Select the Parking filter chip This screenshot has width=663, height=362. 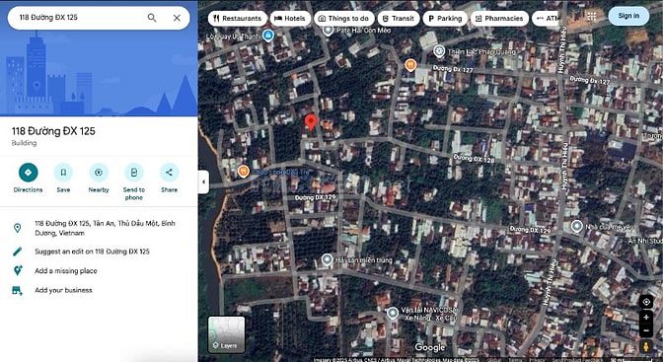pos(445,19)
